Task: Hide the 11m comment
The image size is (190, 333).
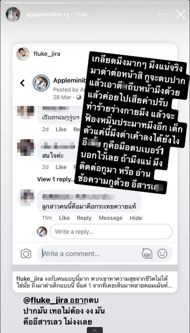Action: (x=136, y=218)
